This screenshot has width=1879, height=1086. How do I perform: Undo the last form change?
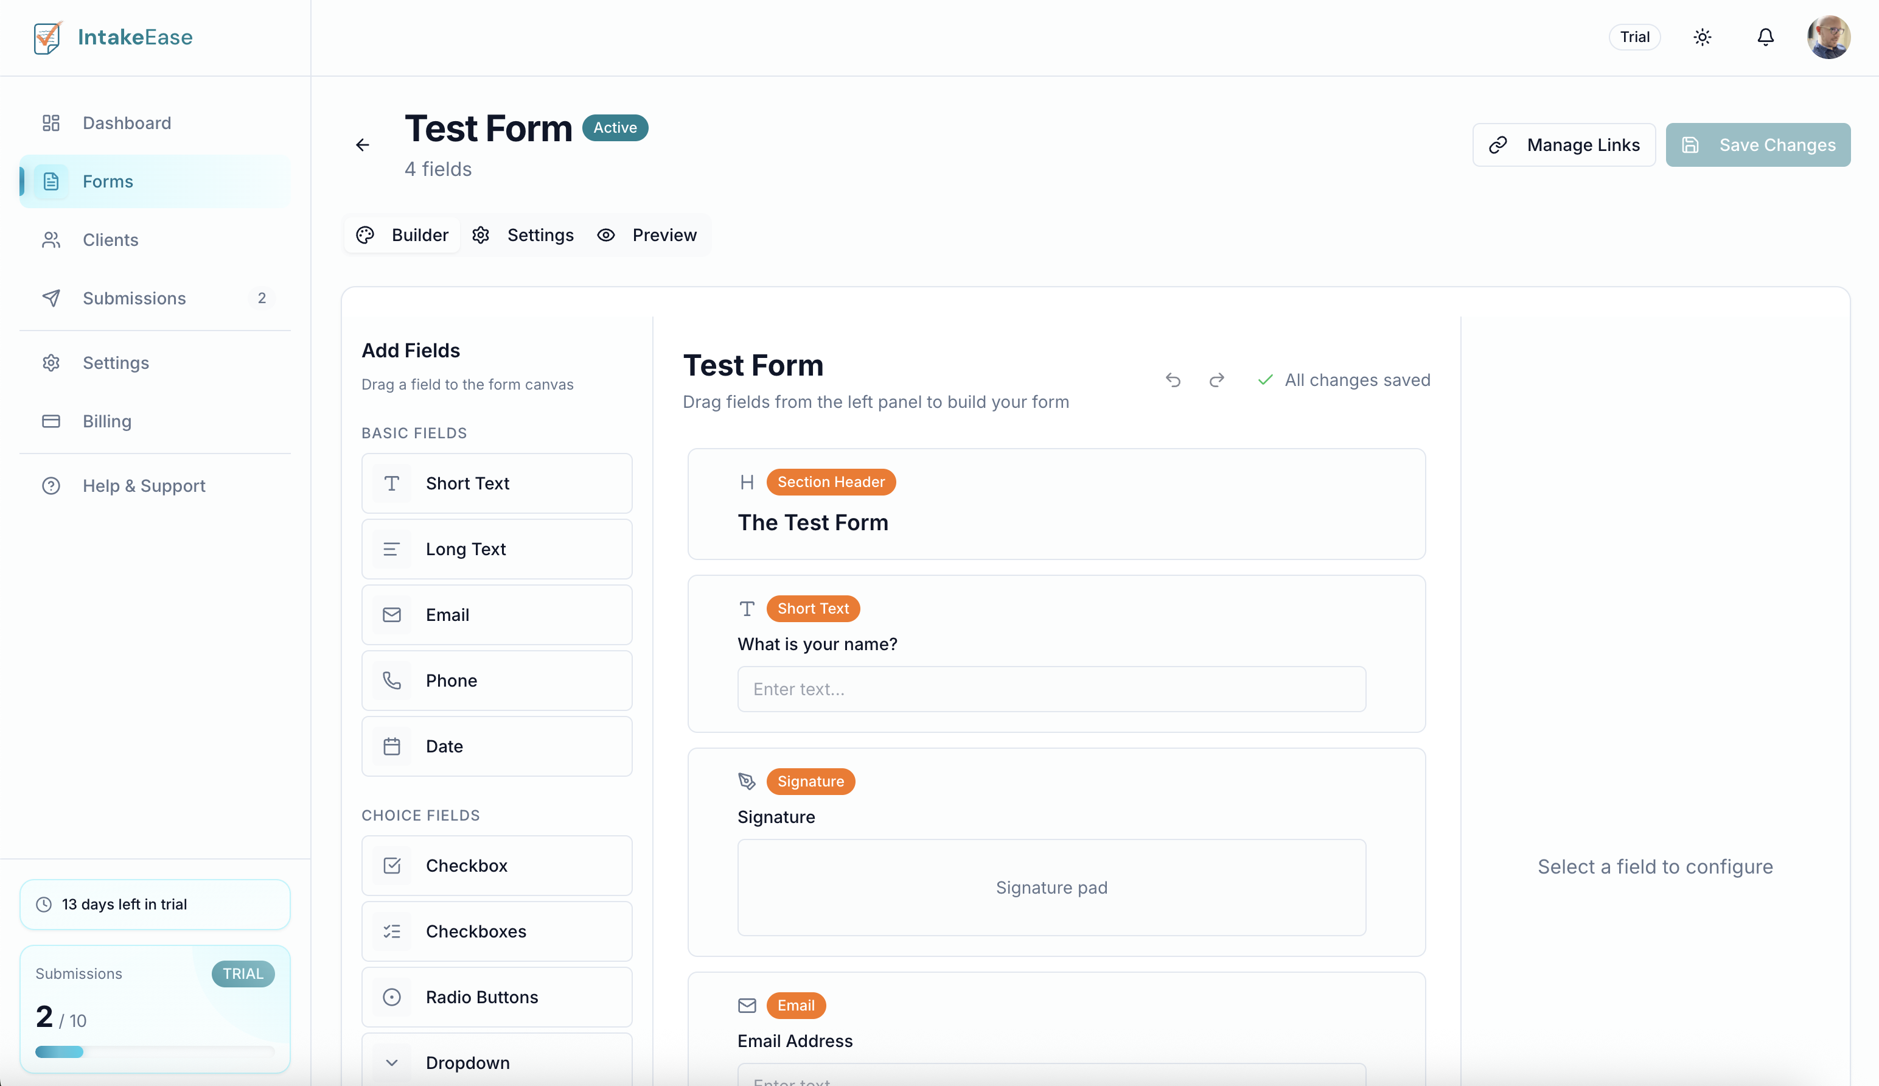point(1173,380)
